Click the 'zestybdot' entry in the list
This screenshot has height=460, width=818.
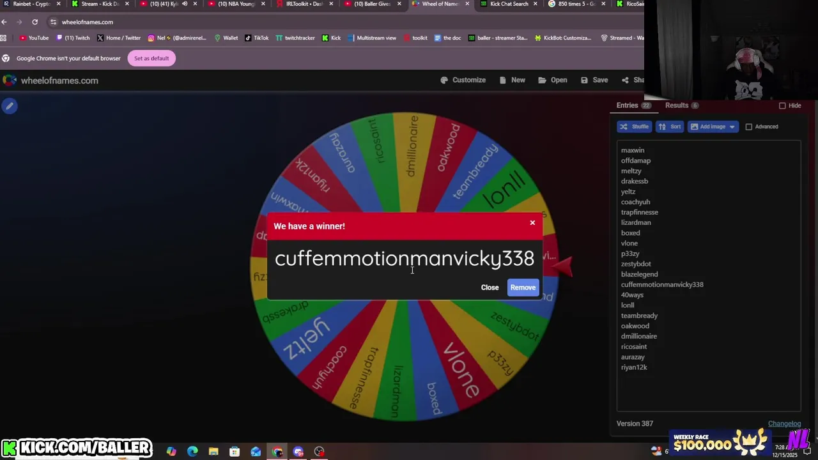coord(636,264)
